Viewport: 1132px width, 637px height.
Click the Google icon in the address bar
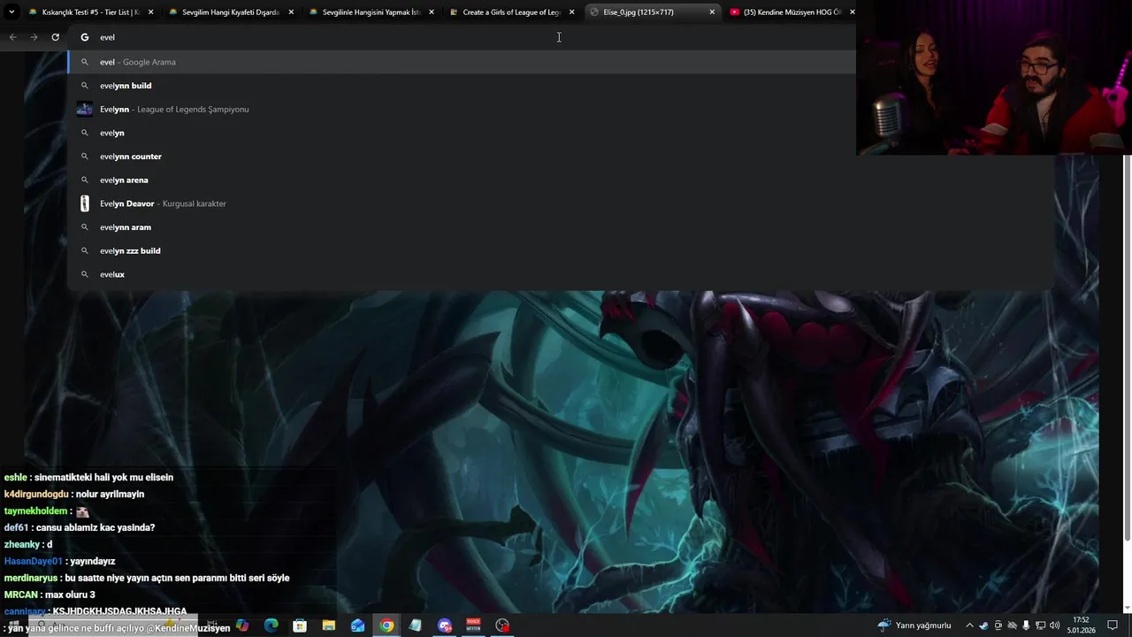[x=85, y=37]
